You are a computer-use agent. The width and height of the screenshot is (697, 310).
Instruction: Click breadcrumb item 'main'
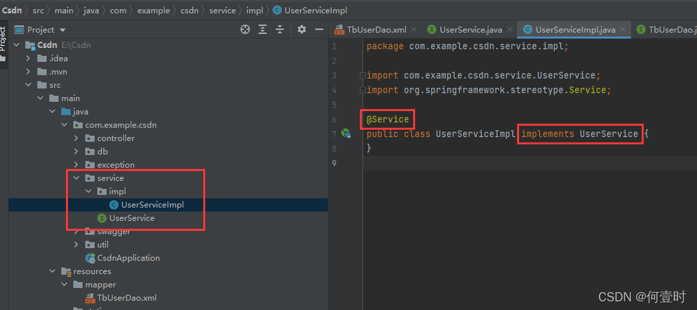point(64,10)
